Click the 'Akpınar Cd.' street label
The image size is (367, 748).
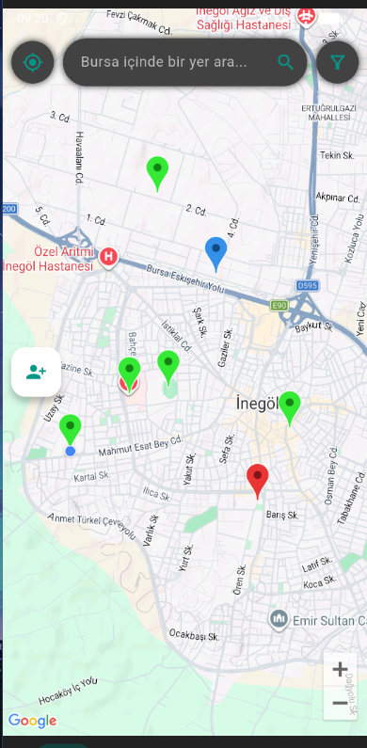(338, 198)
